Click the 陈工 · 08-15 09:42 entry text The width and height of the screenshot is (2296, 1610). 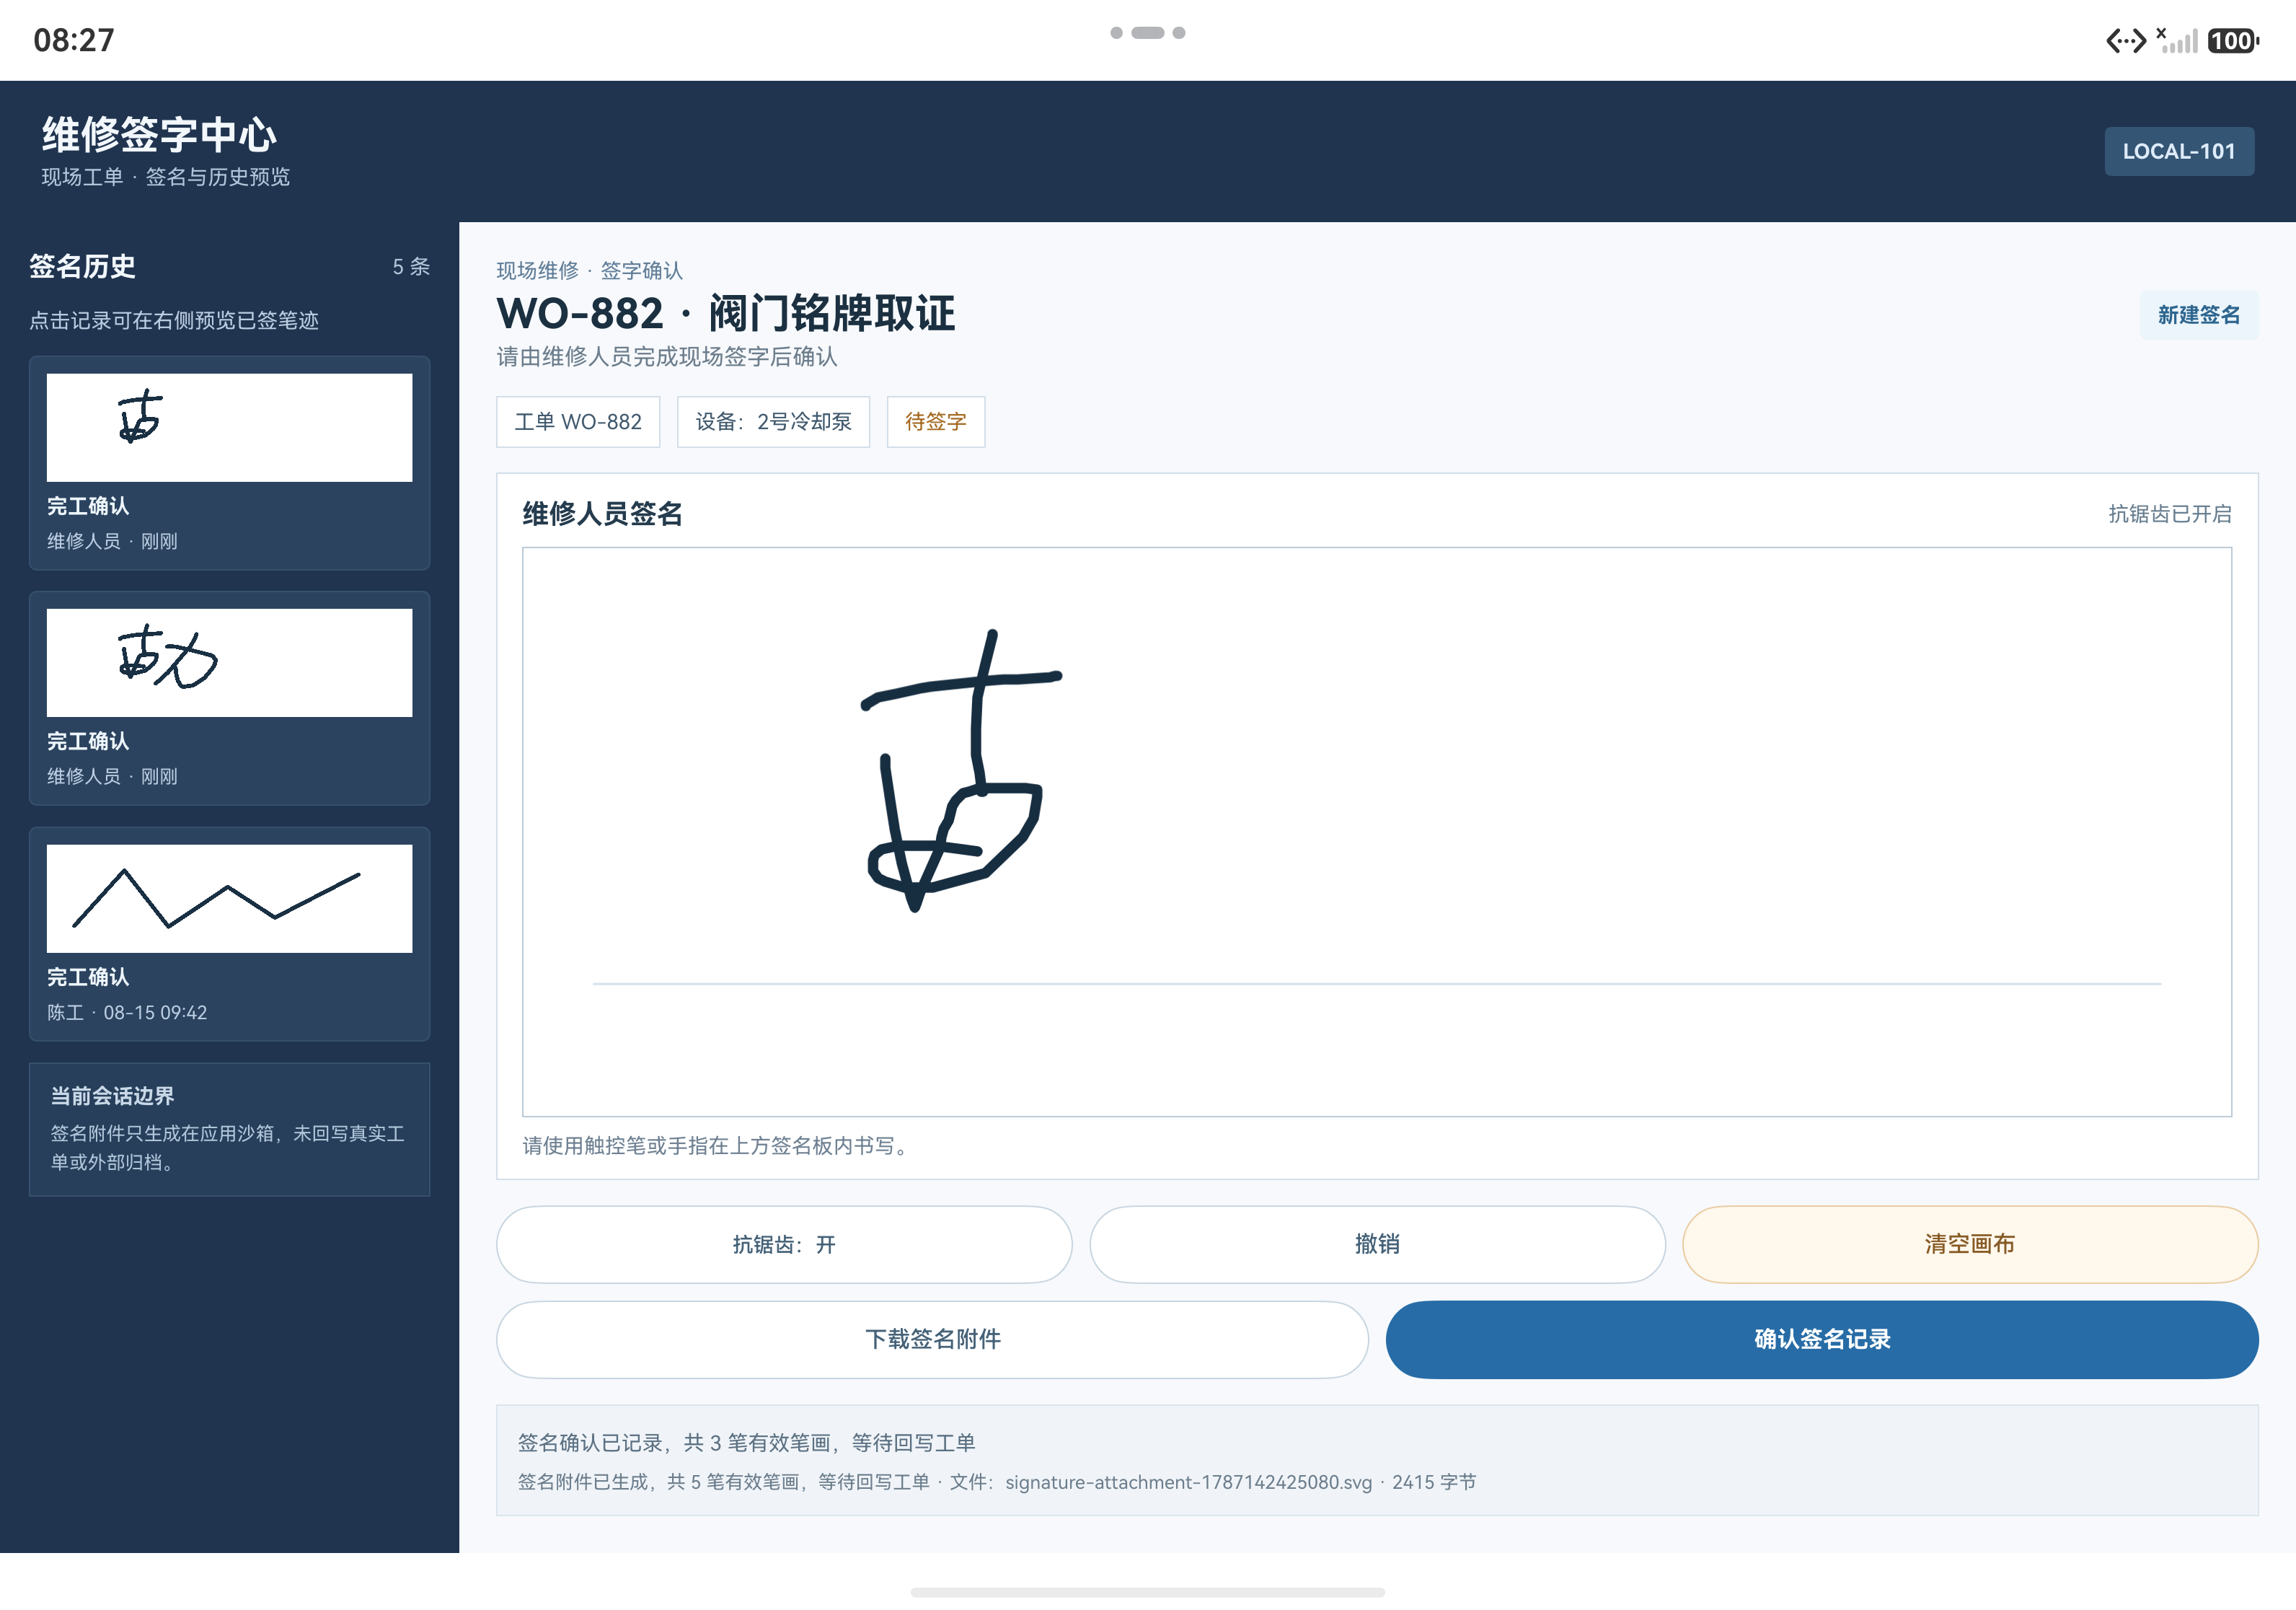click(x=127, y=1013)
